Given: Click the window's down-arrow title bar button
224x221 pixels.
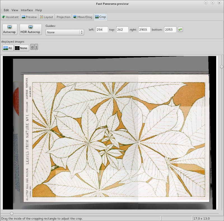Looking at the screenshot, I should 206,3.
